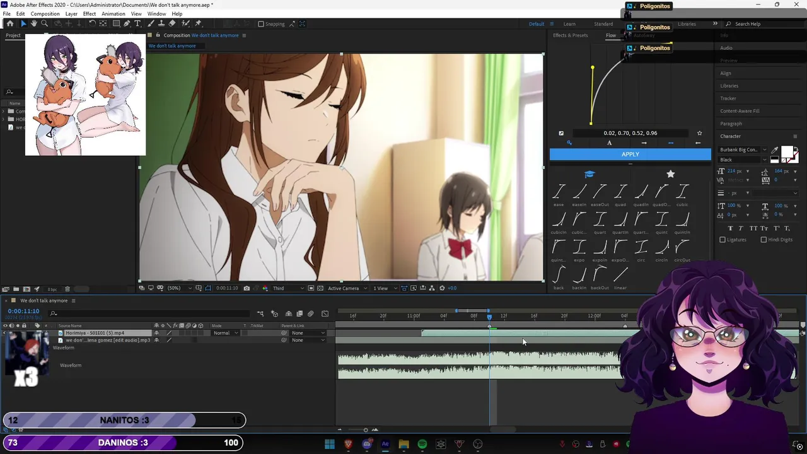
Task: Choose the linear curve preset
Action: (x=620, y=278)
